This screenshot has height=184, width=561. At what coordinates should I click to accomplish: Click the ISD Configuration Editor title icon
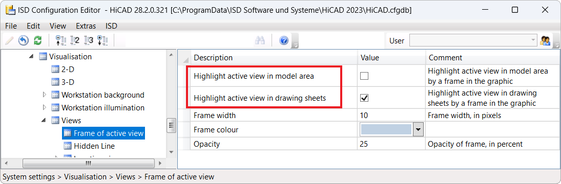click(x=11, y=10)
